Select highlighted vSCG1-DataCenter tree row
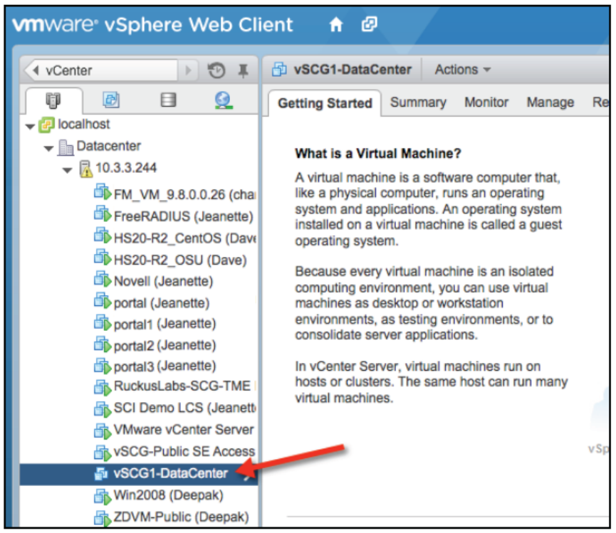The height and width of the screenshot is (533, 616). point(139,474)
